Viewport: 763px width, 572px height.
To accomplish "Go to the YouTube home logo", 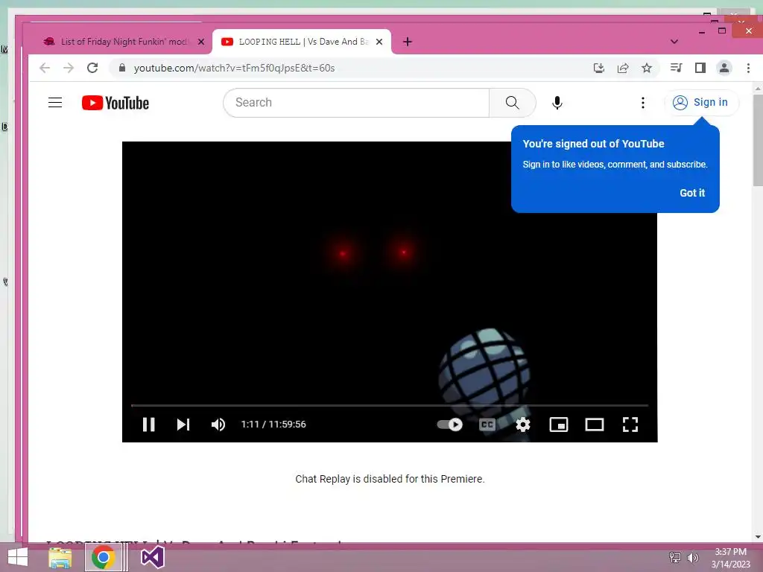I will click(115, 103).
